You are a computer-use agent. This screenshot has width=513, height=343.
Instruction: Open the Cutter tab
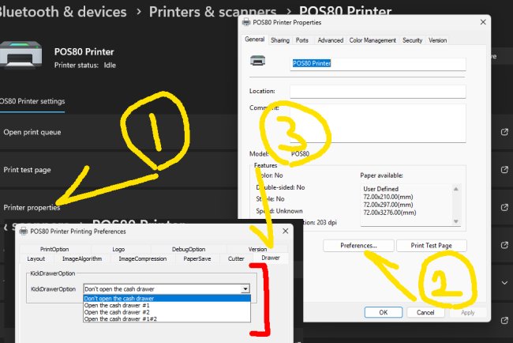(236, 258)
